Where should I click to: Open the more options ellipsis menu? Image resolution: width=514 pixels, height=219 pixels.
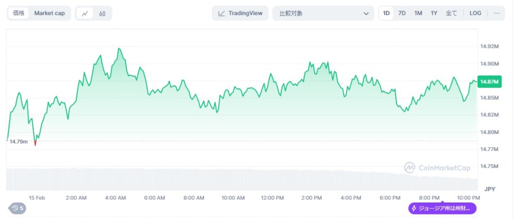tap(497, 13)
